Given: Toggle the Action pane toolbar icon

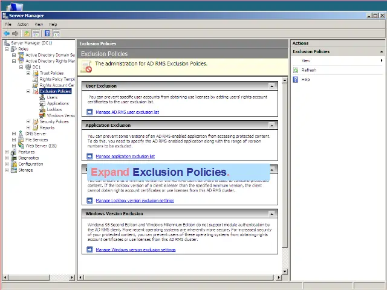Looking at the screenshot, I should click(56, 33).
